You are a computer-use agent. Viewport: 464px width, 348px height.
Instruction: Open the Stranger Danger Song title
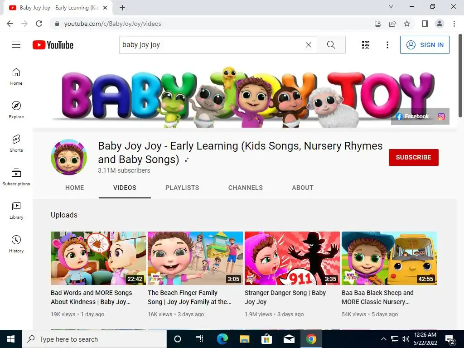(285, 297)
